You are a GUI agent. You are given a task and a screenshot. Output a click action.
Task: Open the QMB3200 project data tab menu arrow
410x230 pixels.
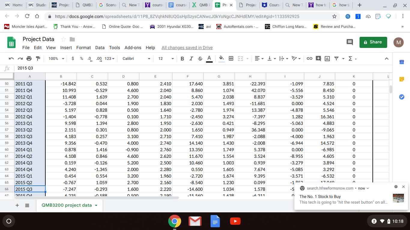pyautogui.click(x=96, y=205)
